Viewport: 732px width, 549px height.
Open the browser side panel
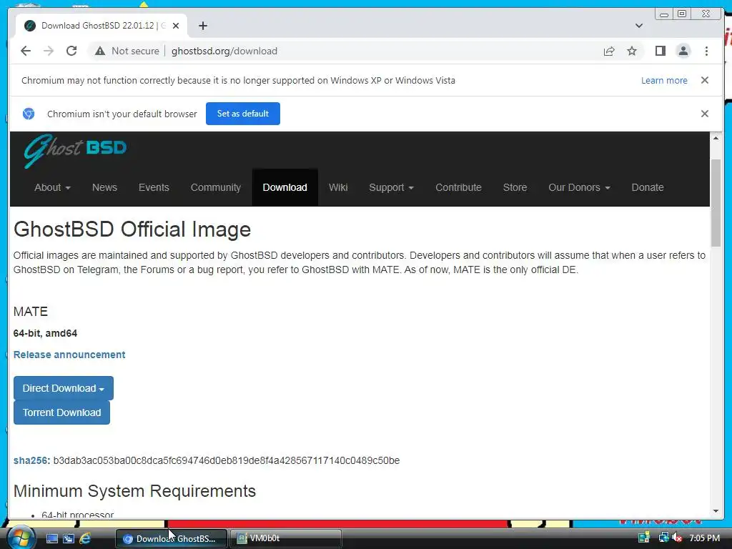(660, 51)
